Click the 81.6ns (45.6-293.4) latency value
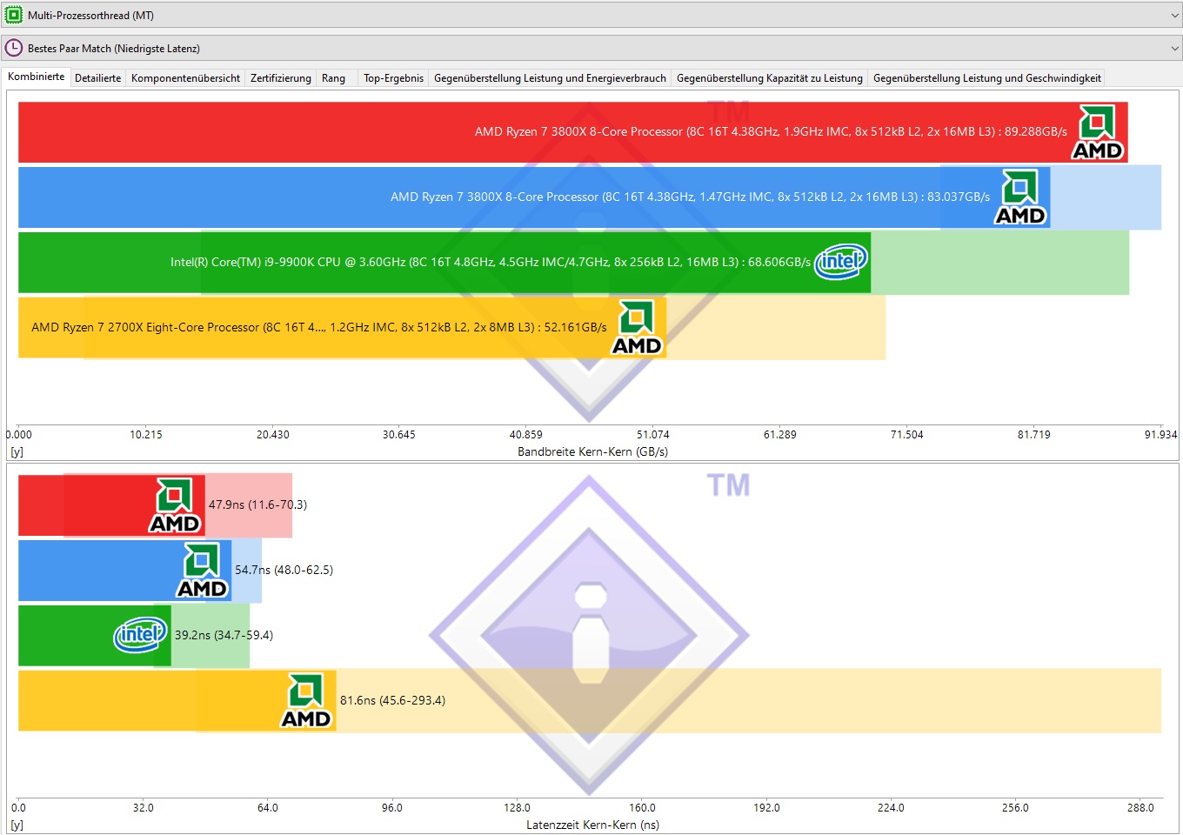This screenshot has height=835, width=1183. coord(392,700)
